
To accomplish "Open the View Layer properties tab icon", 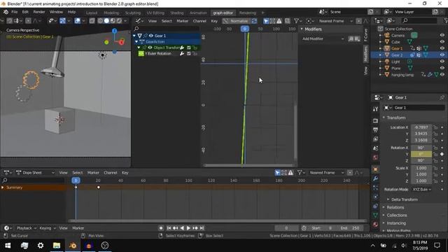I will (x=375, y=139).
